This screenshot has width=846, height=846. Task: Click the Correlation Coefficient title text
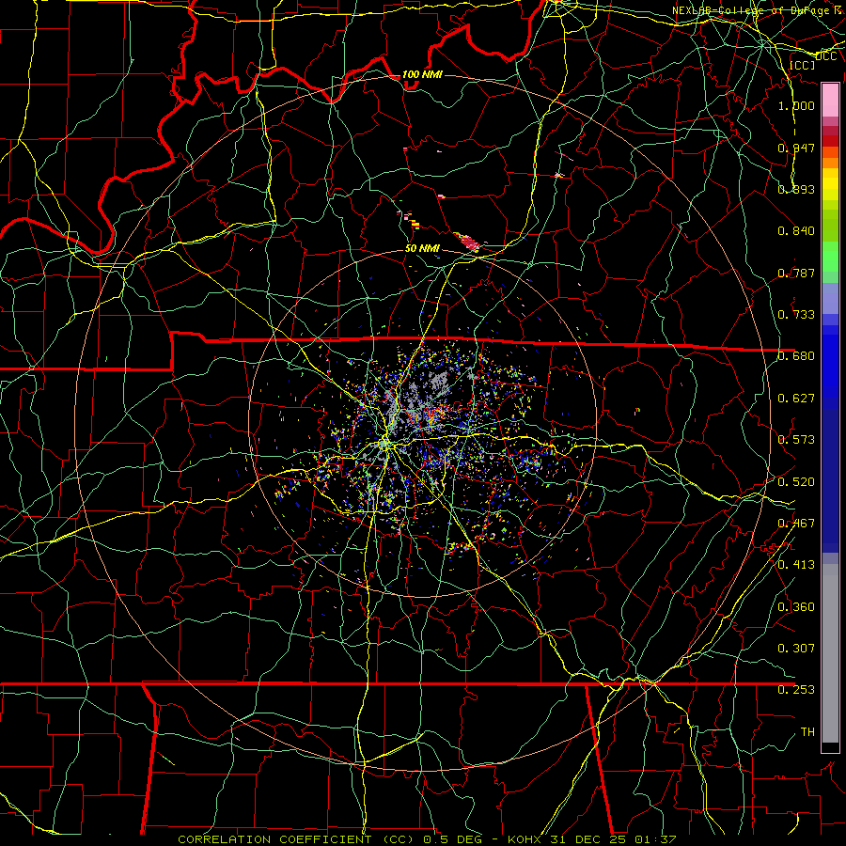pos(296,839)
